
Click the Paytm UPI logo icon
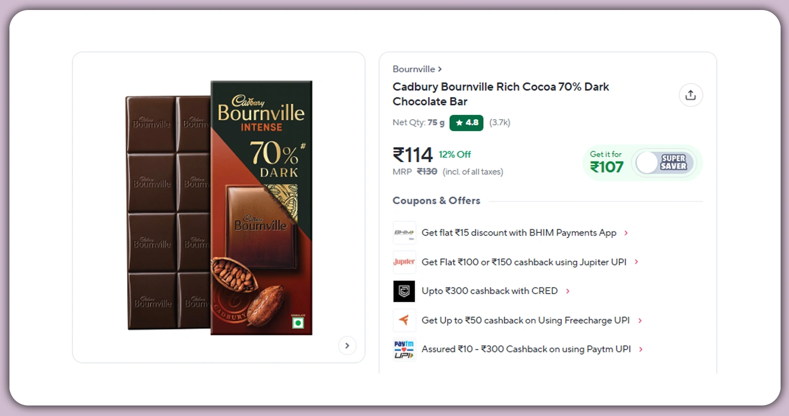(x=404, y=349)
